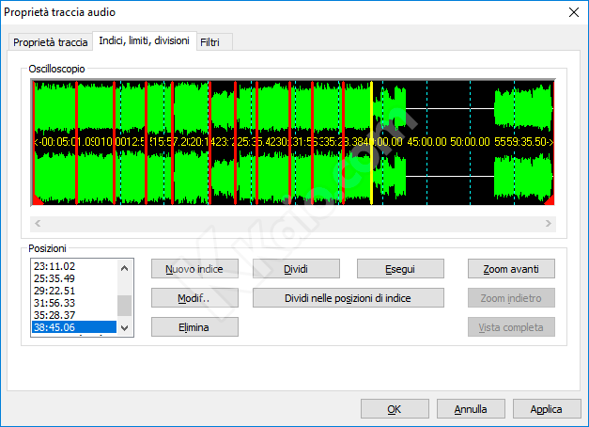Open the Modif.. edit button
This screenshot has height=427, width=589.
pos(194,298)
